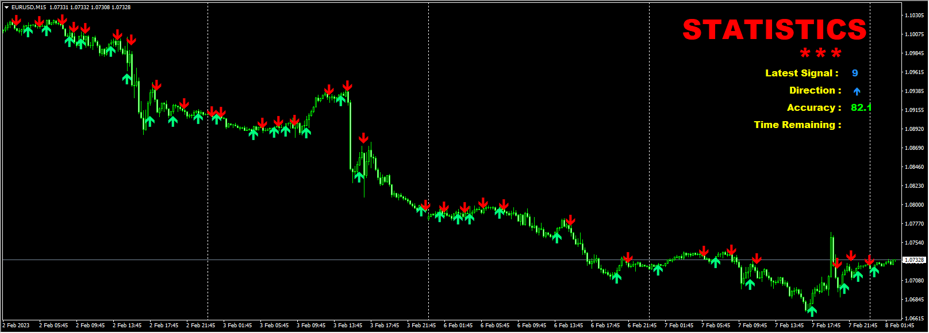
Task: Click the EURUSD,M15 symbol label
Action: (x=29, y=7)
